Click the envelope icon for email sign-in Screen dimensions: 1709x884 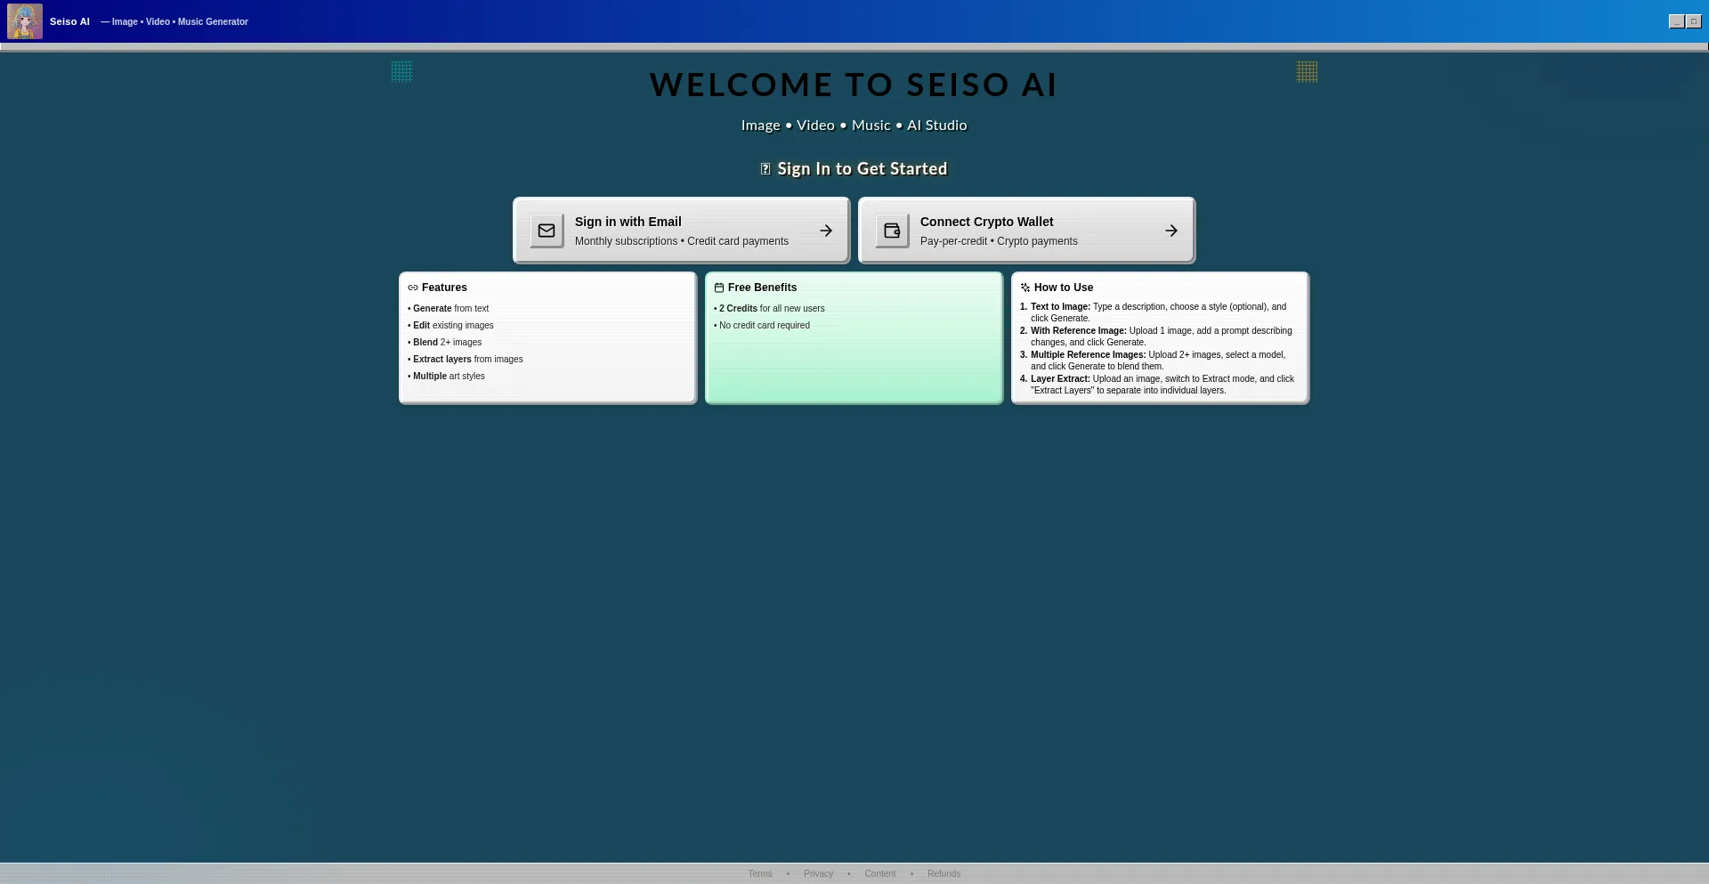coord(547,231)
